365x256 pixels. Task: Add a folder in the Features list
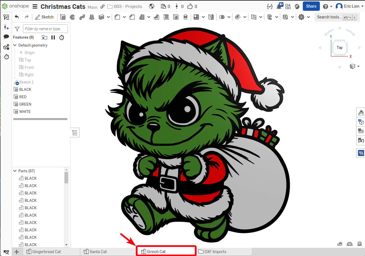45,37
